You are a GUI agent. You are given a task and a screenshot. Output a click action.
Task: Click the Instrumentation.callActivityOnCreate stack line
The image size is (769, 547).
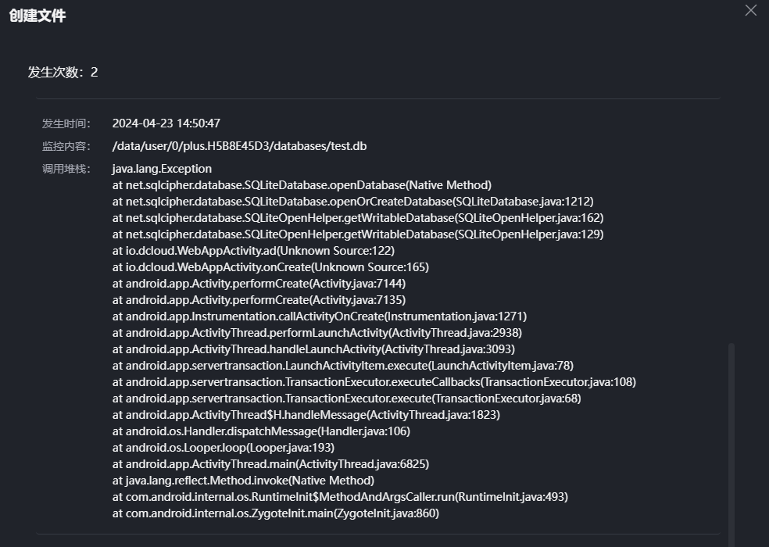click(320, 316)
